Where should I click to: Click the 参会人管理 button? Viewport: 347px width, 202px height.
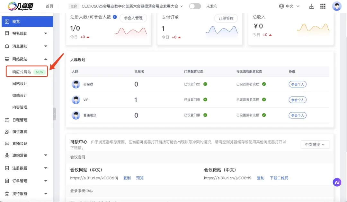click(x=133, y=18)
